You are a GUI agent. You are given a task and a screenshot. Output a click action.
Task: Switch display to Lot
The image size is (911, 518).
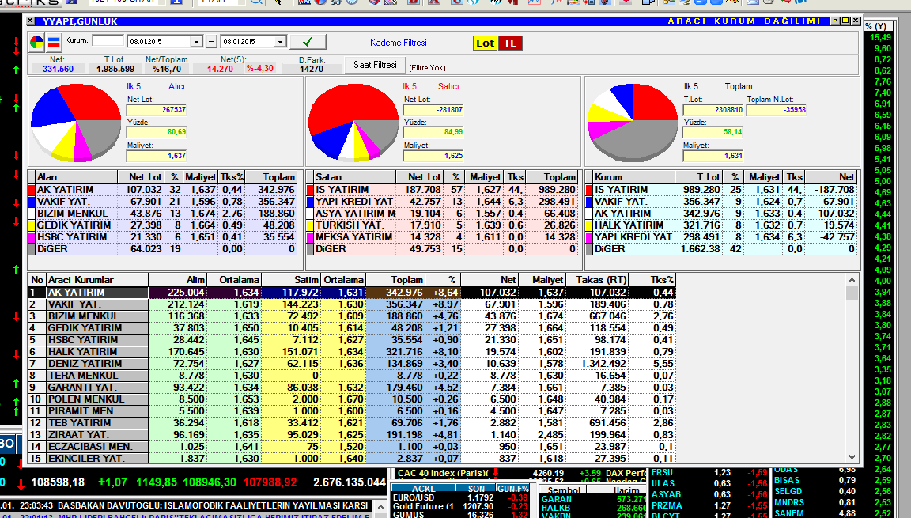click(x=485, y=43)
